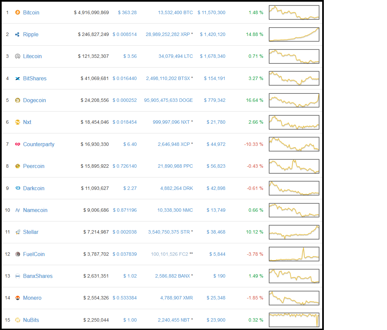Click the Dogecoin logo icon
Image resolution: width=387 pixels, height=330 pixels.
17,100
